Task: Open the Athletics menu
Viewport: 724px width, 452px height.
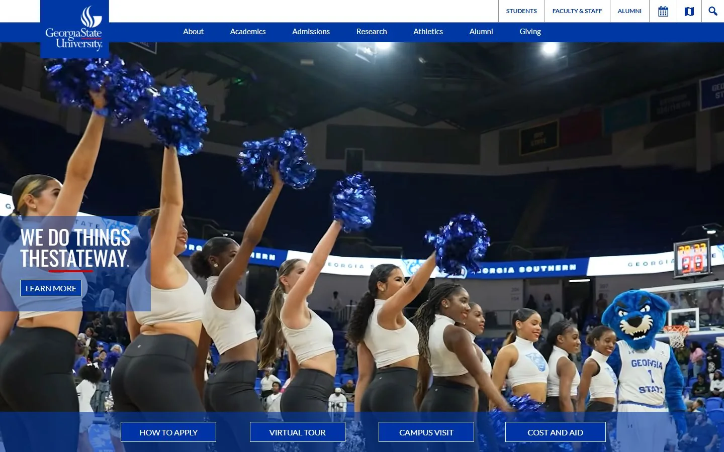Action: tap(428, 32)
